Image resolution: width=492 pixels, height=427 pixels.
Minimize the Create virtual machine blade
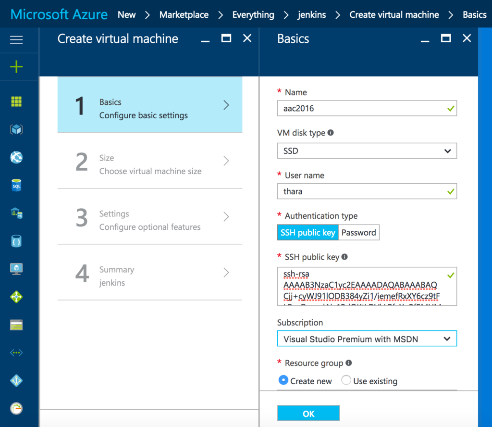point(206,41)
